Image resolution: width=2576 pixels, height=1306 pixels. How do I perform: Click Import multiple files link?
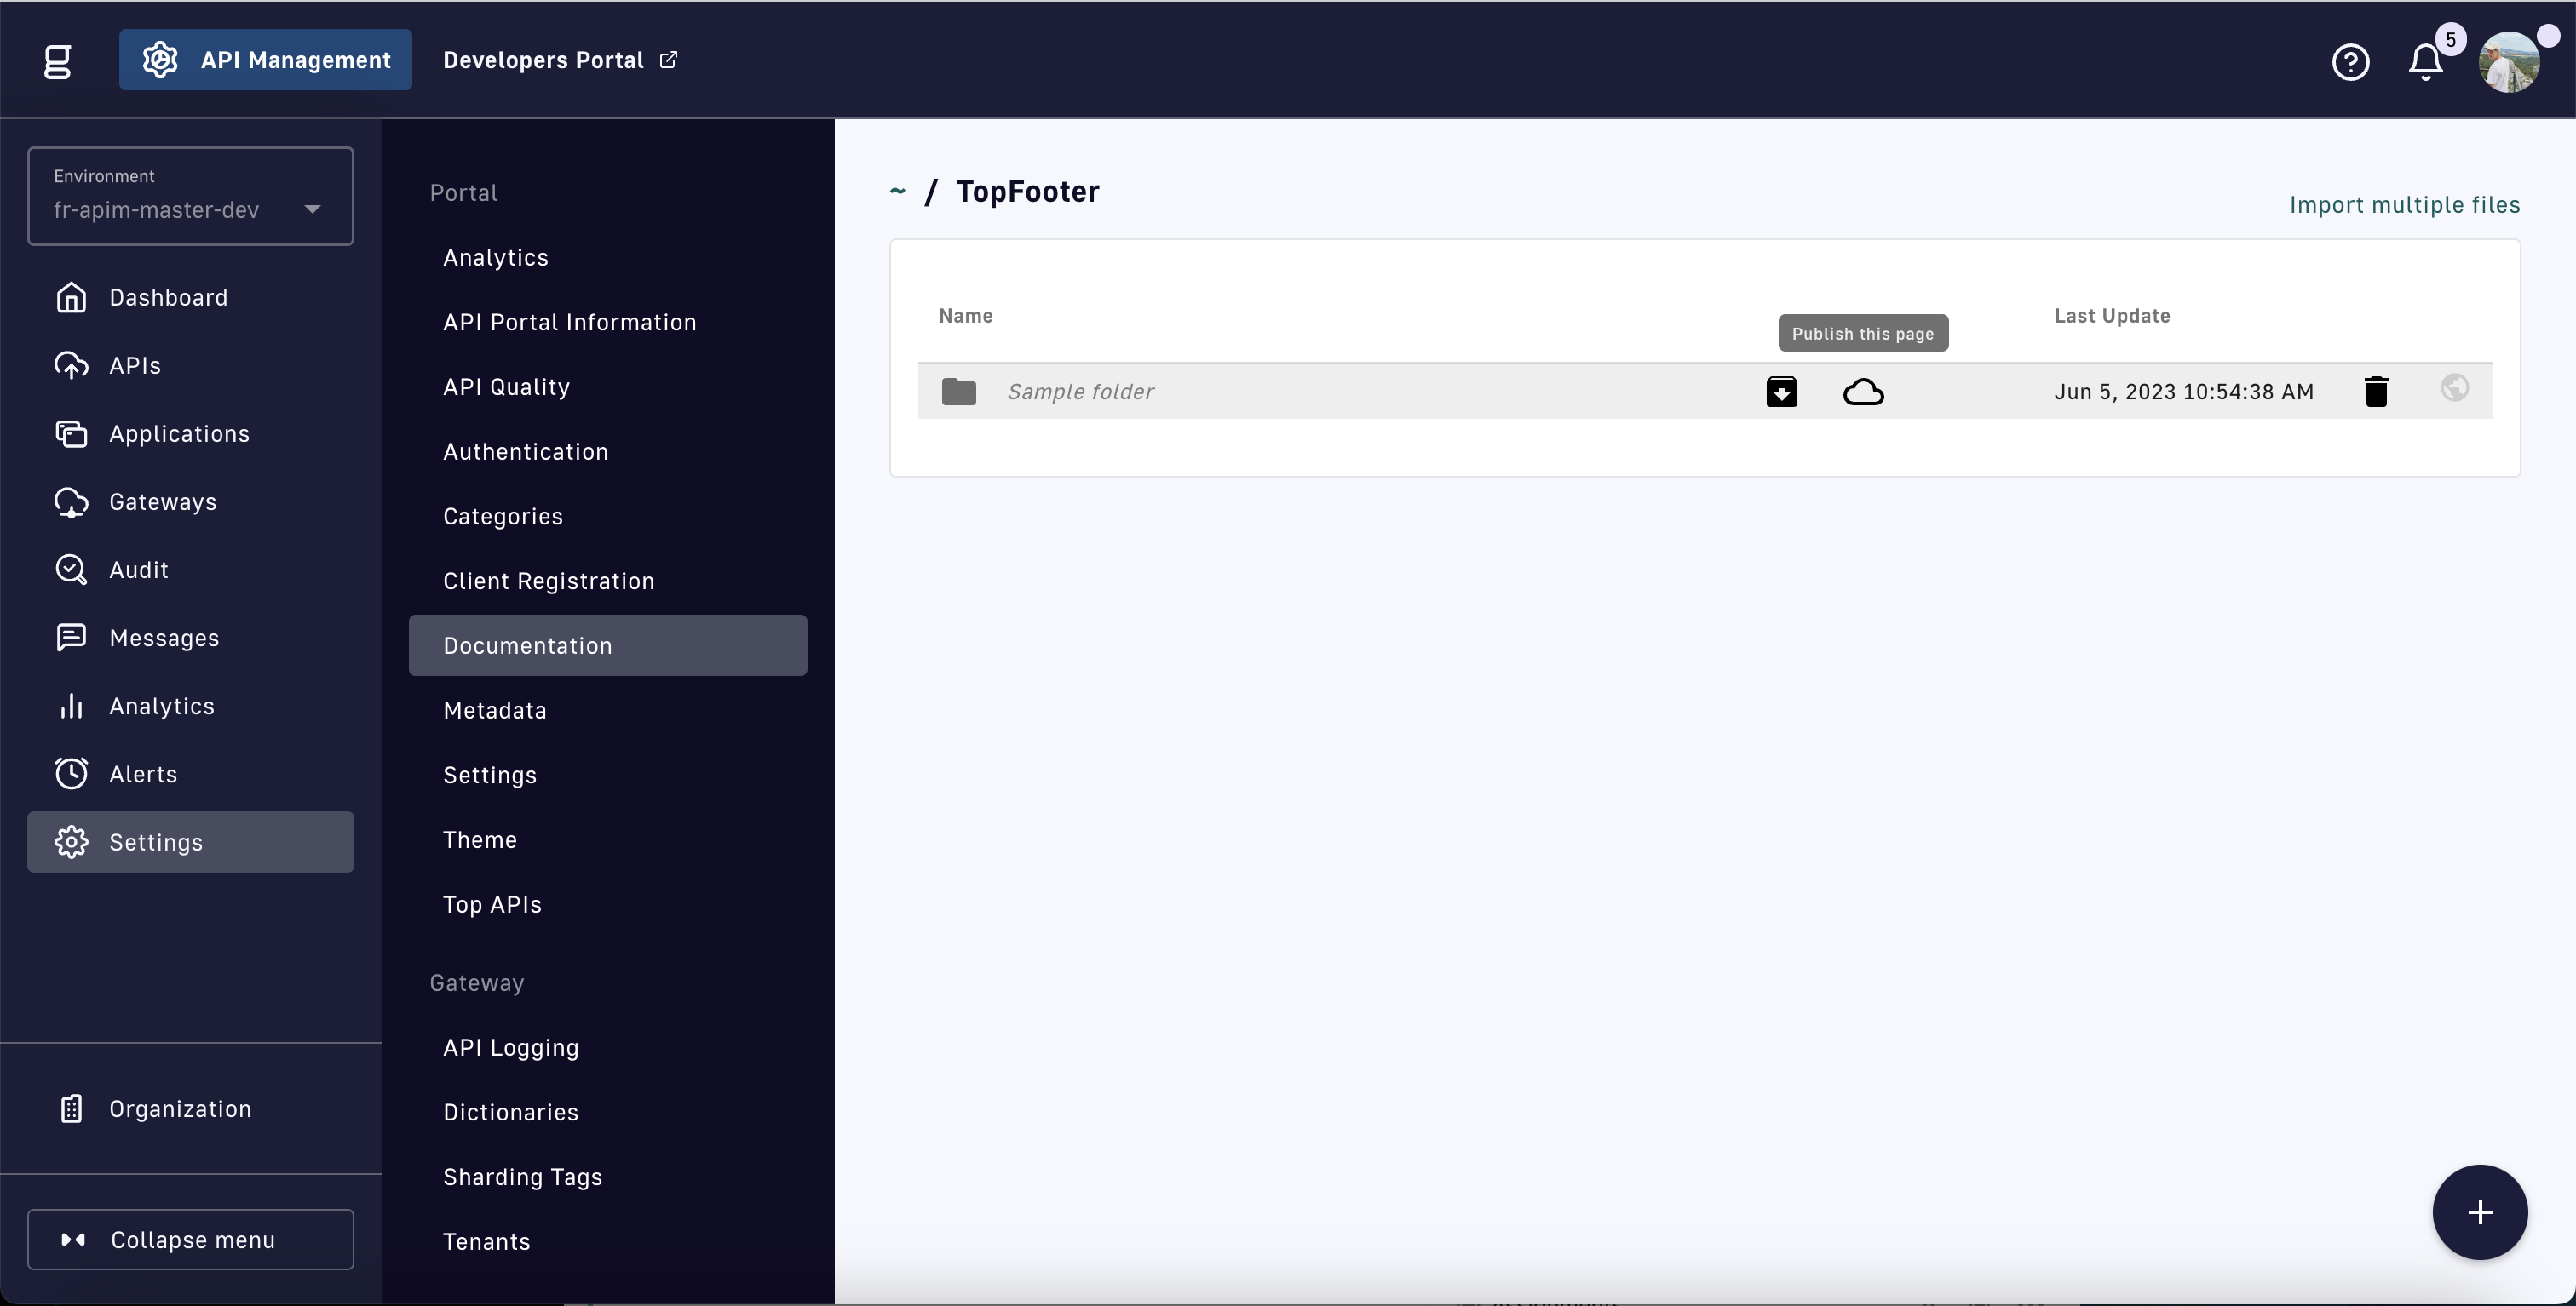click(x=2404, y=205)
